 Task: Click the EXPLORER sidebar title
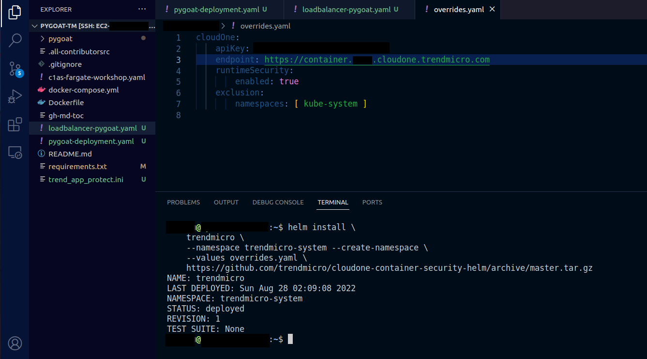[56, 9]
